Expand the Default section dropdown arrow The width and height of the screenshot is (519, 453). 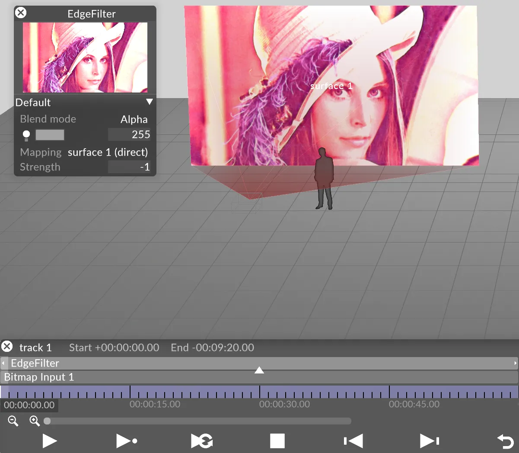click(x=149, y=102)
